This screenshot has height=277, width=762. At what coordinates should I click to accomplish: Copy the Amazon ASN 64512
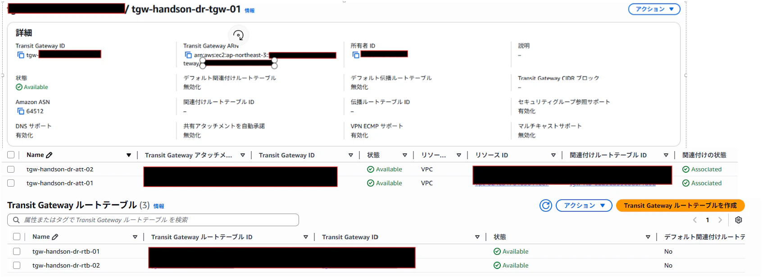coord(20,111)
